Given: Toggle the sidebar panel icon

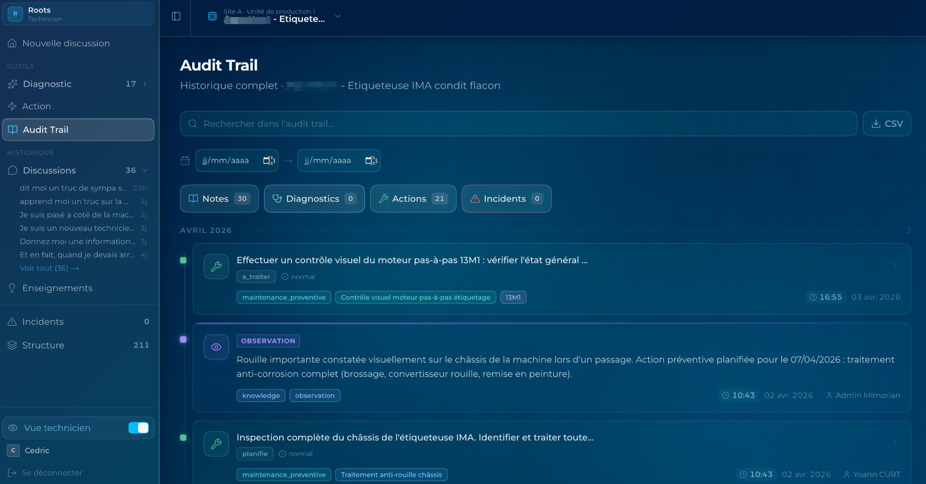Looking at the screenshot, I should click(176, 16).
